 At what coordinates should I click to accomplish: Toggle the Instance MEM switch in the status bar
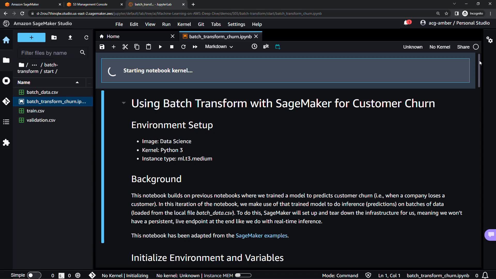[x=243, y=275]
